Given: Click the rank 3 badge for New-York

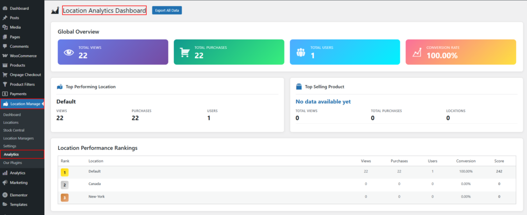Looking at the screenshot, I should click(x=65, y=196).
